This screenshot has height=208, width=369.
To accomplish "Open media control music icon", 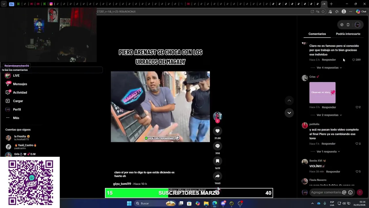I will (x=330, y=12).
